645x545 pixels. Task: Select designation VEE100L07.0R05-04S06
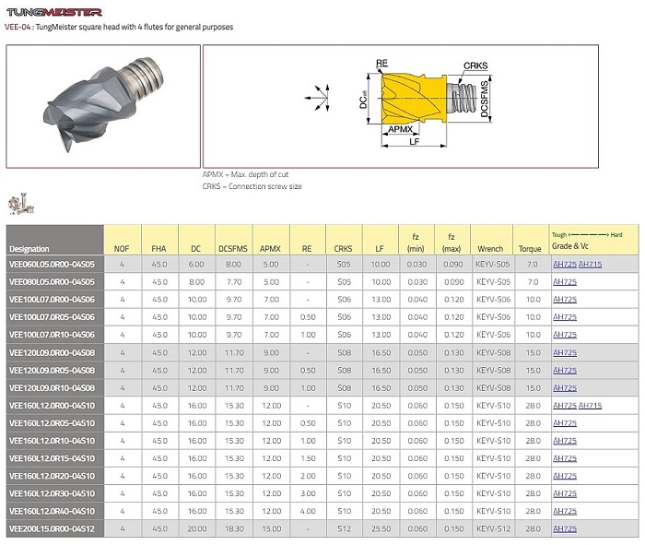click(52, 317)
